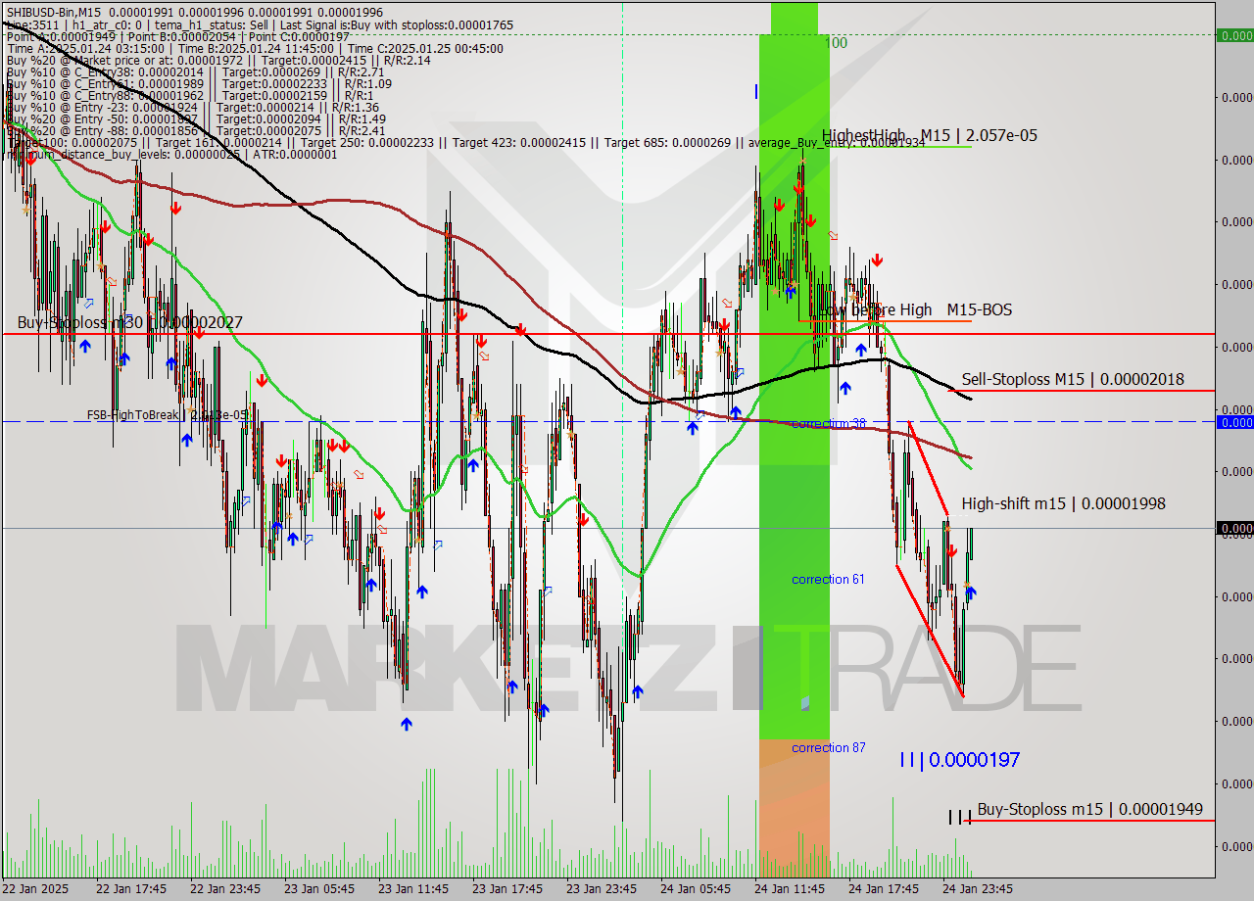
Task: Click the blue up arrow at latest candle
Action: [971, 592]
